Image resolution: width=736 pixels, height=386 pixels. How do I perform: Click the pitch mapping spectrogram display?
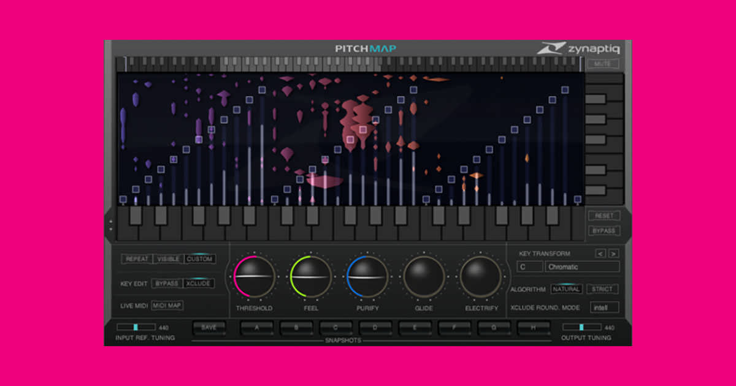[350, 139]
